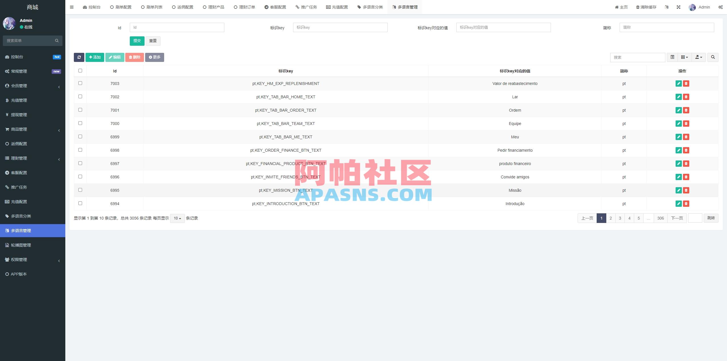Expand the 理财管理 sidebar section chevron
Image resolution: width=727 pixels, height=361 pixels.
coord(59,159)
